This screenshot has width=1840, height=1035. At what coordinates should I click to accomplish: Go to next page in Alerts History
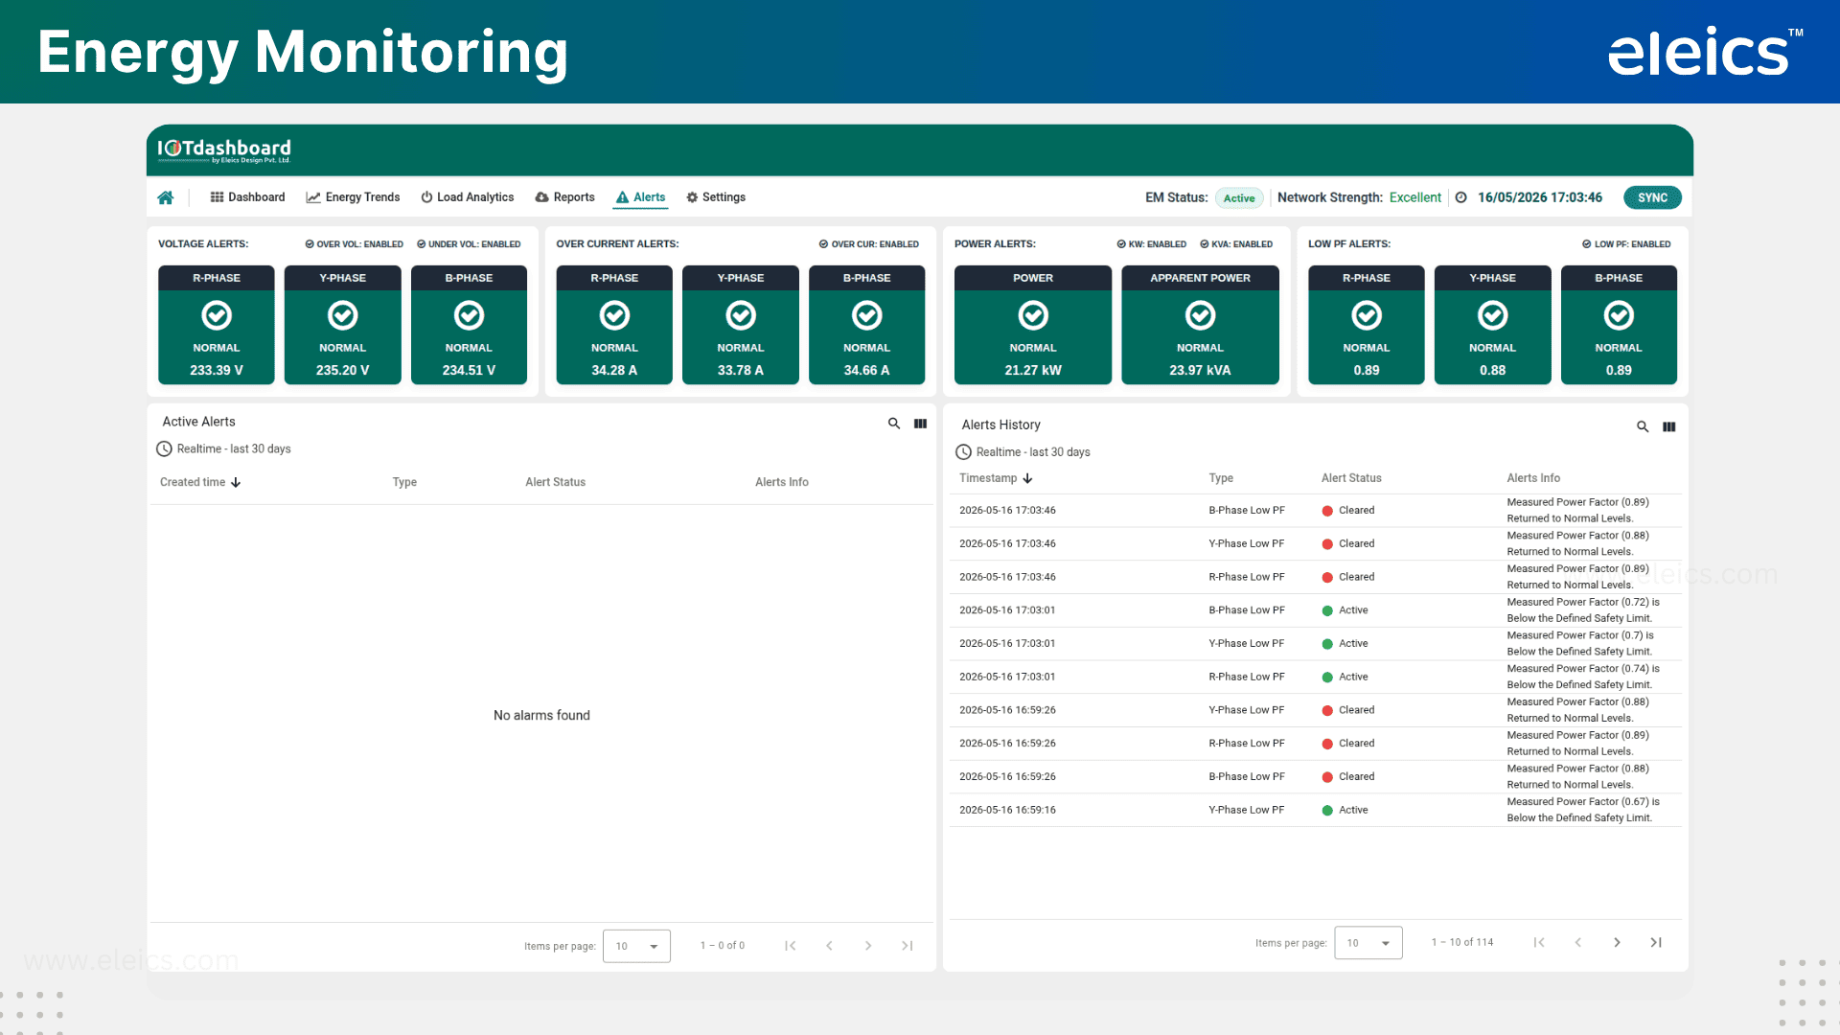coord(1617,943)
